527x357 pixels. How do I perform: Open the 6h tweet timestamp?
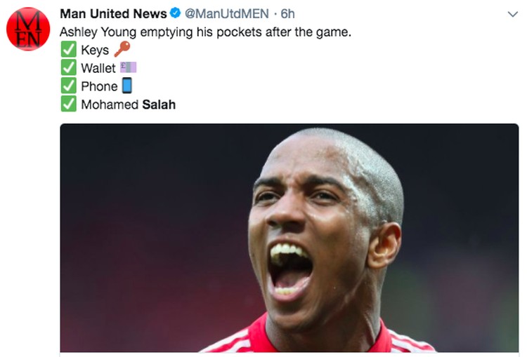tap(287, 14)
